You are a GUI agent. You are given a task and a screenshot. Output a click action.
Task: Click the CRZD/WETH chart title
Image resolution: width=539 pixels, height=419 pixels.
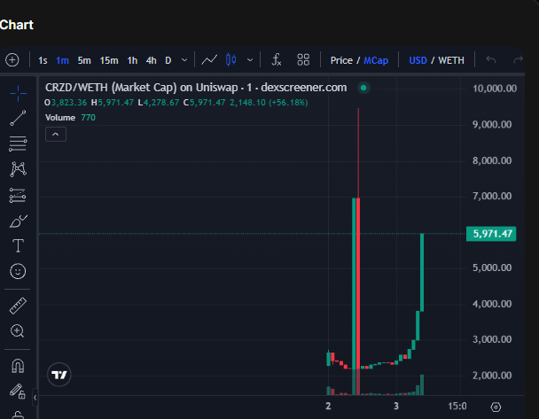(x=196, y=88)
